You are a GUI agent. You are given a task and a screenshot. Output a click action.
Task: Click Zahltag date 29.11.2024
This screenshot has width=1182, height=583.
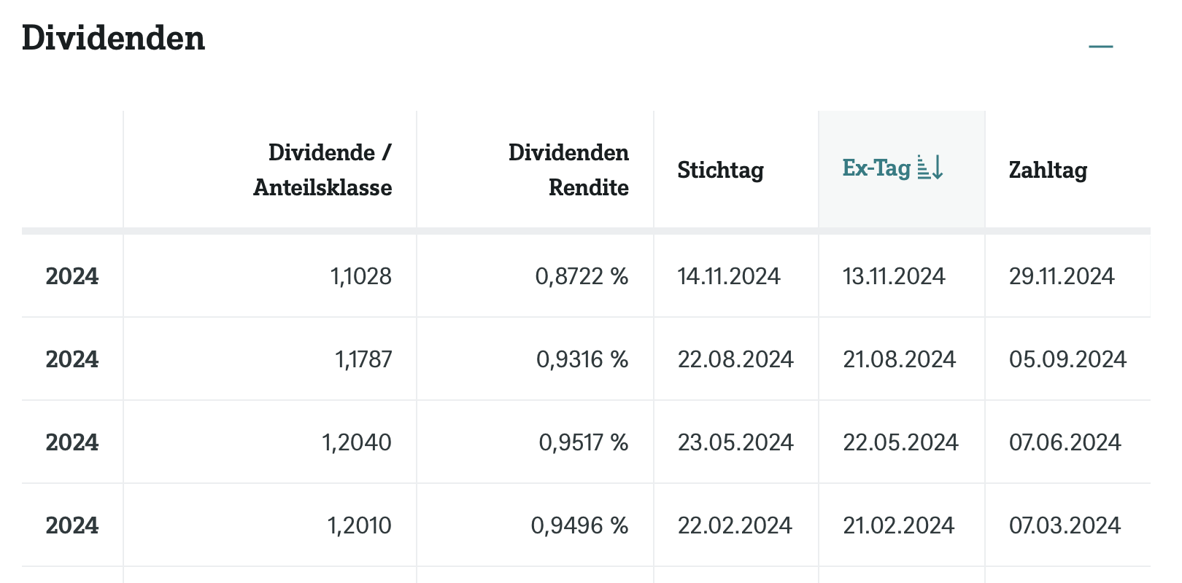pyautogui.click(x=1062, y=276)
